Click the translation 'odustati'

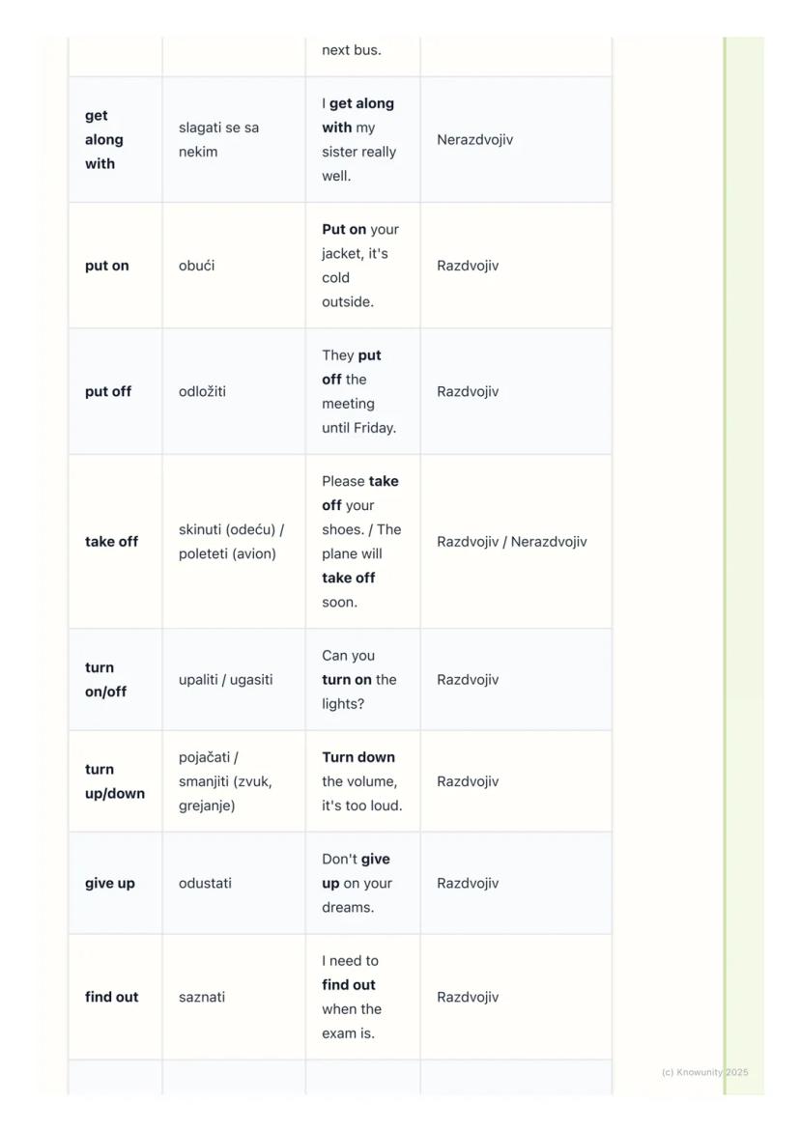click(205, 884)
